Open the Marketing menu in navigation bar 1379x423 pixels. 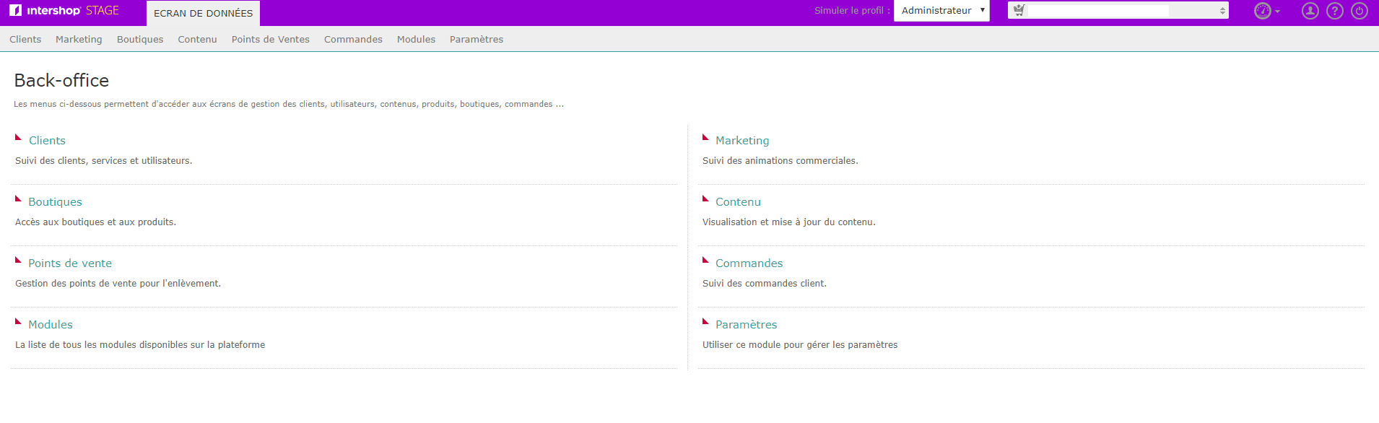point(79,39)
